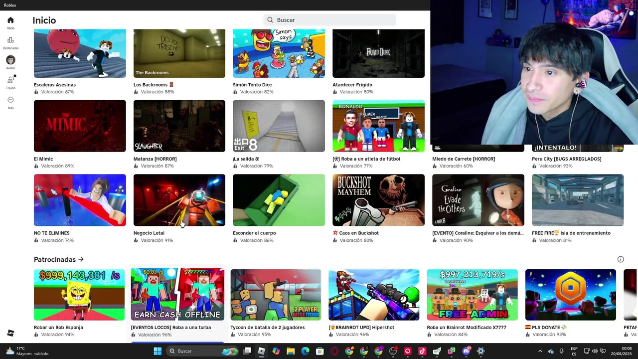Open the Windows Start button
Viewport: 638px width, 359px height.
point(158,351)
